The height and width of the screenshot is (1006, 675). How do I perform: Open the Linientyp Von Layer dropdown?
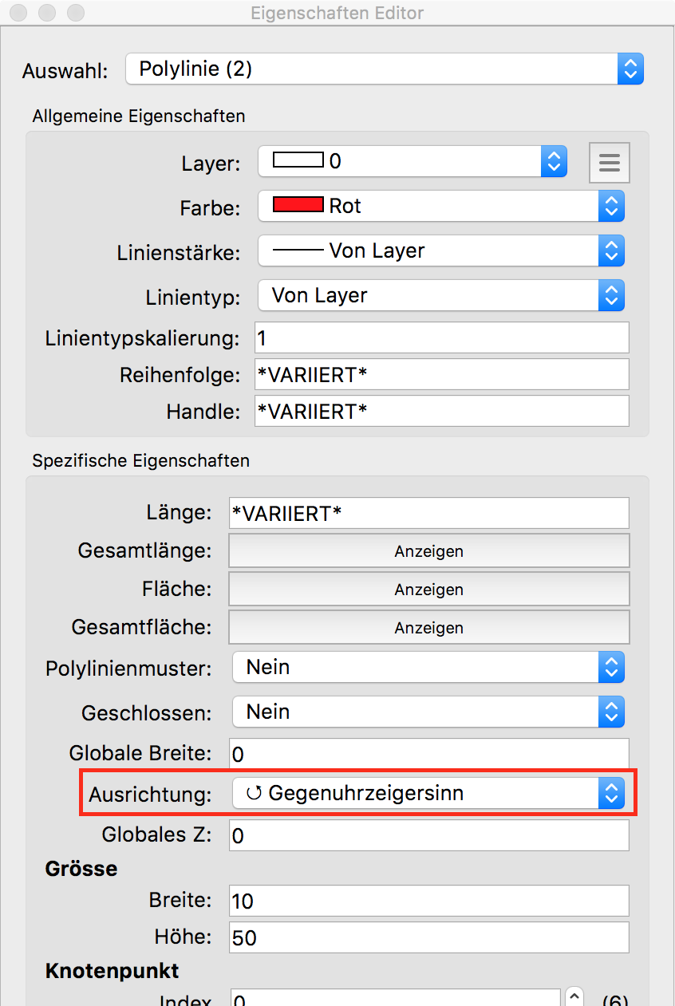pyautogui.click(x=440, y=296)
